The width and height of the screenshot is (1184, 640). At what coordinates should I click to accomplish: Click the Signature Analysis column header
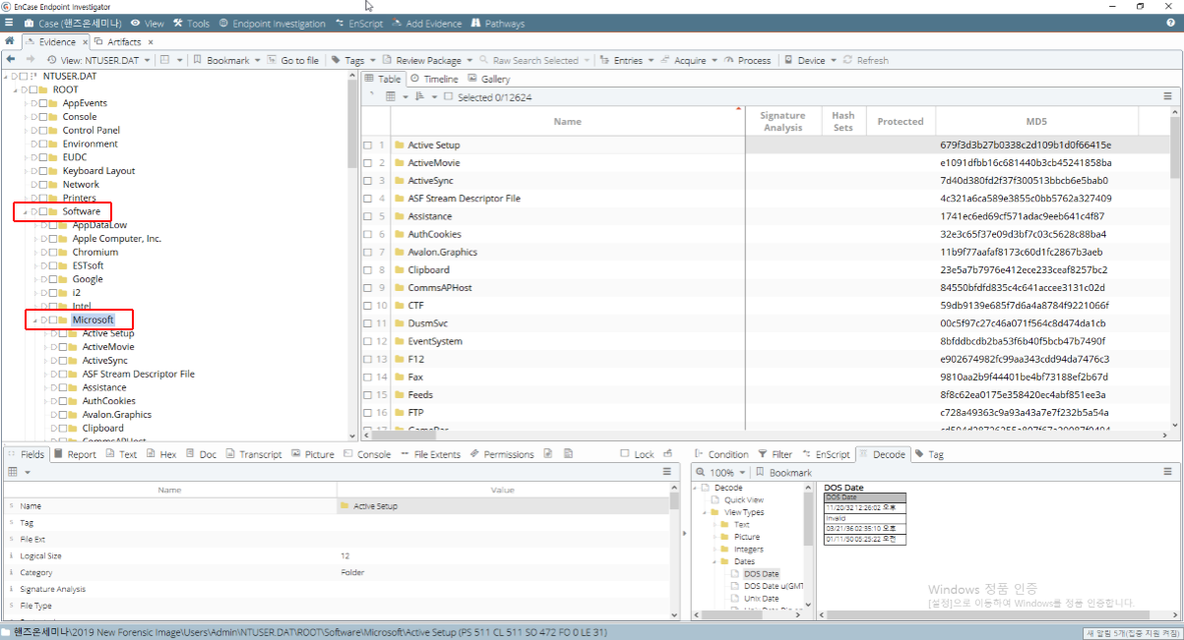tap(782, 121)
